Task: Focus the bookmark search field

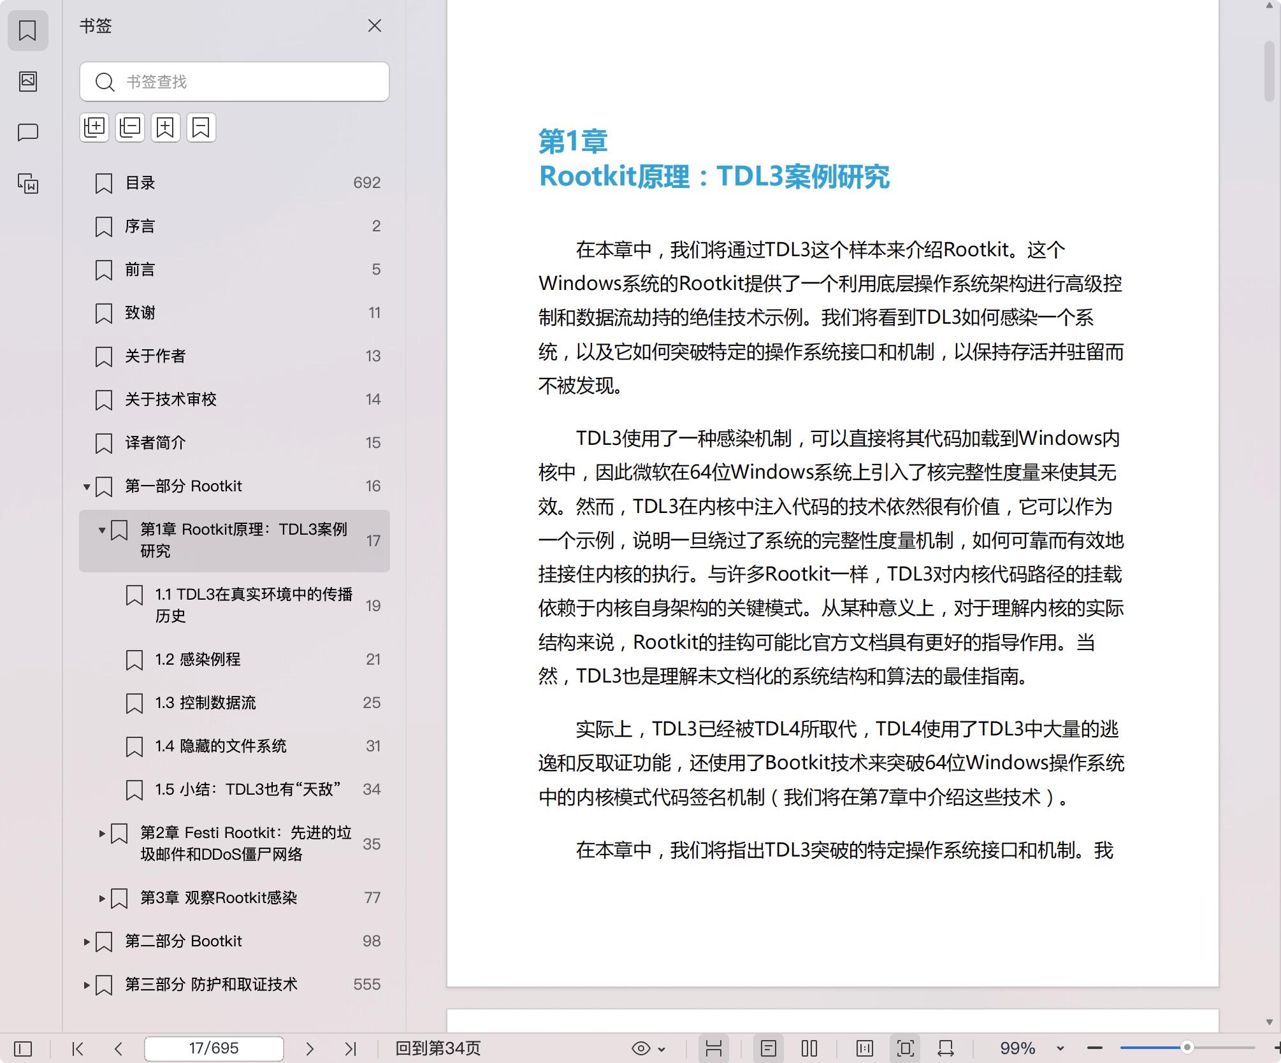Action: pos(235,82)
